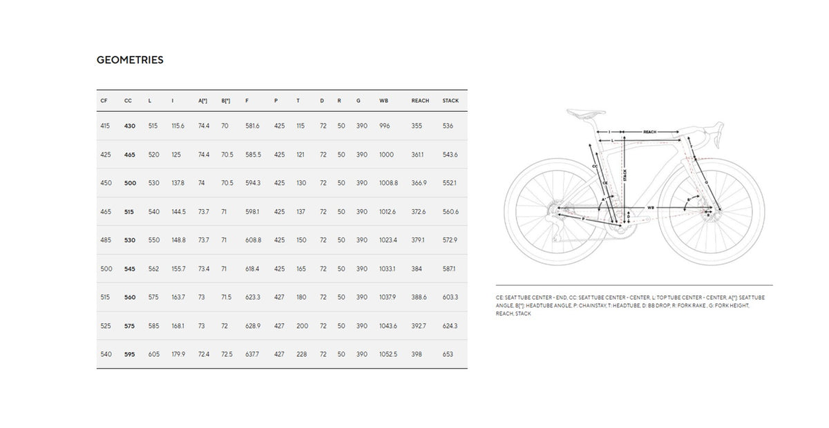829x428 pixels.
Task: Click the STACK column header
Action: tap(450, 101)
